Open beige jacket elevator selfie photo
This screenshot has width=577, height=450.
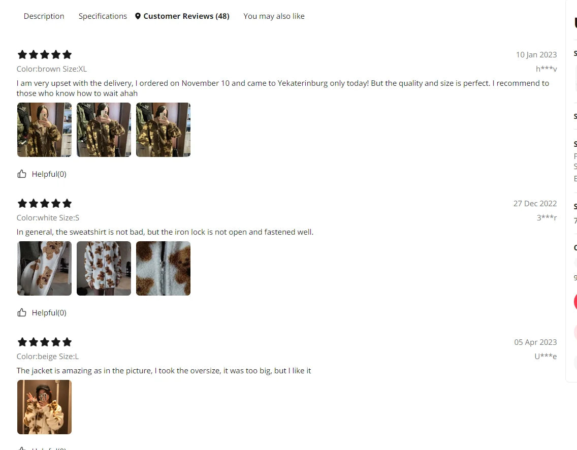[45, 407]
